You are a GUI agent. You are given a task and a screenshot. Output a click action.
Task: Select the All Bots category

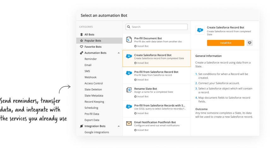[99, 34]
